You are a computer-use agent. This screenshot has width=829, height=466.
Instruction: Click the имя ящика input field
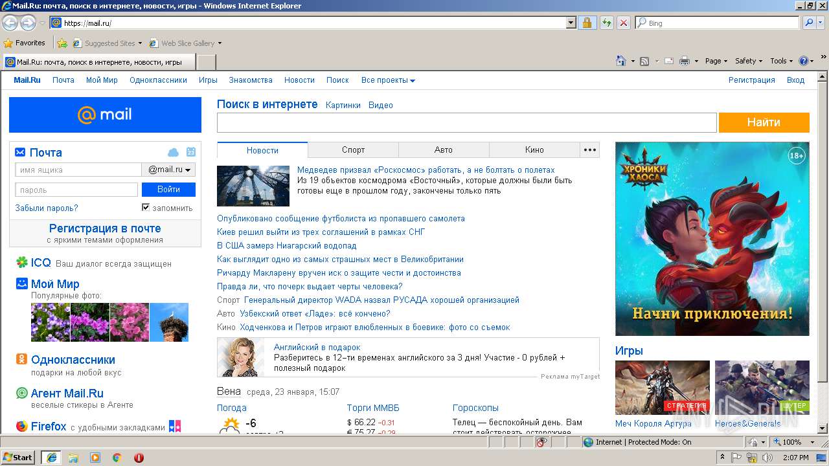tap(78, 170)
